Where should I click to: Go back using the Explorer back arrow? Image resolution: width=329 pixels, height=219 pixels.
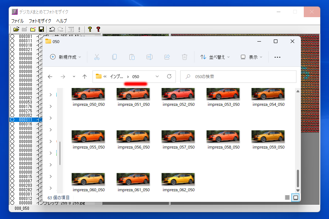(x=50, y=77)
